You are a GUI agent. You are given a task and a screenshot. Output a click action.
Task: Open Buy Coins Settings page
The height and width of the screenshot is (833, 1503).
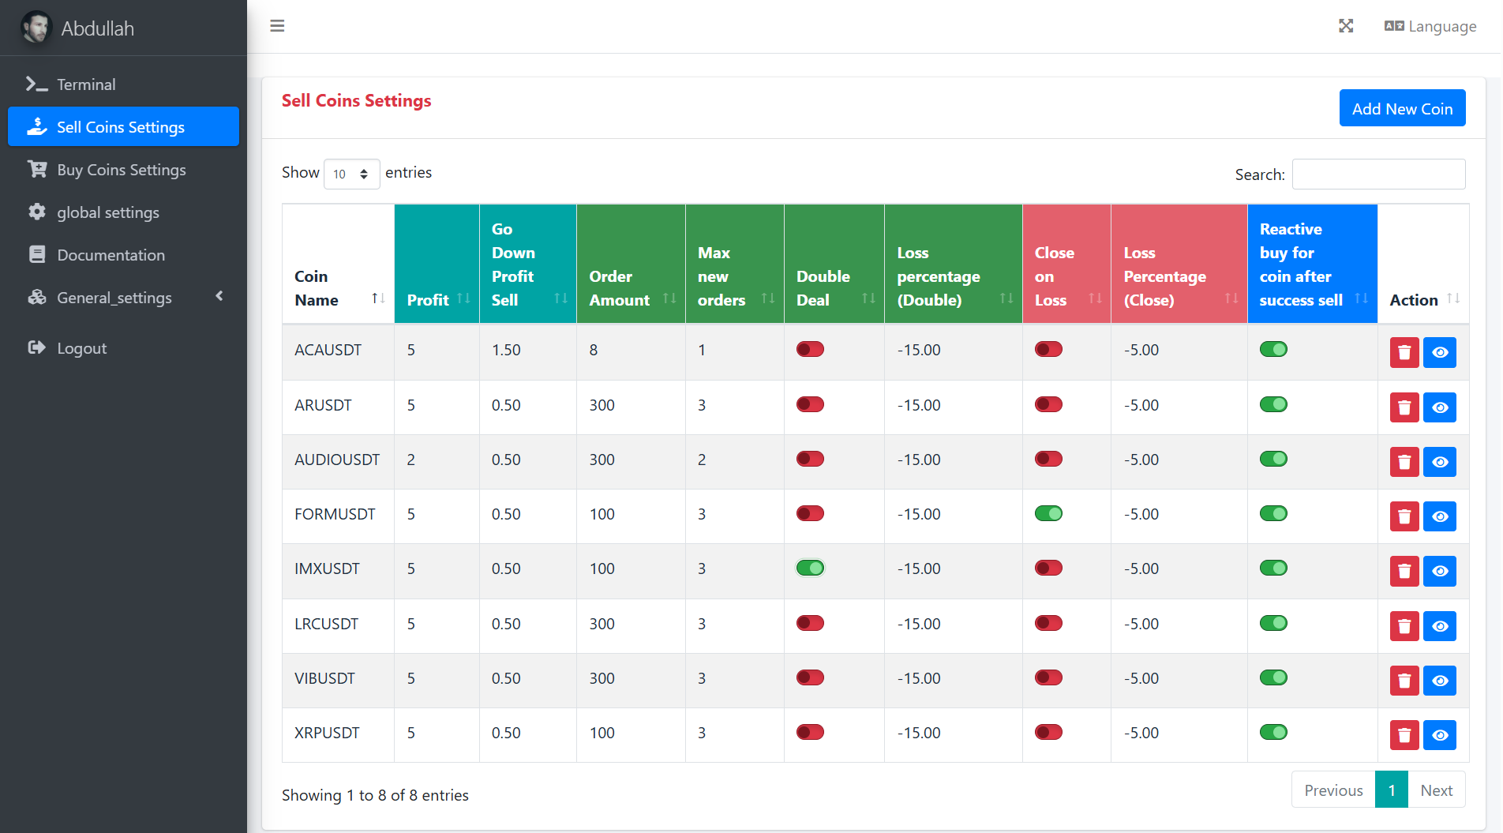(x=121, y=170)
